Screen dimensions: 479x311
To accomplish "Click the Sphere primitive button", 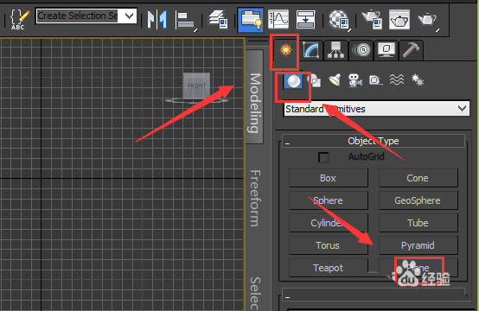I will coord(329,200).
